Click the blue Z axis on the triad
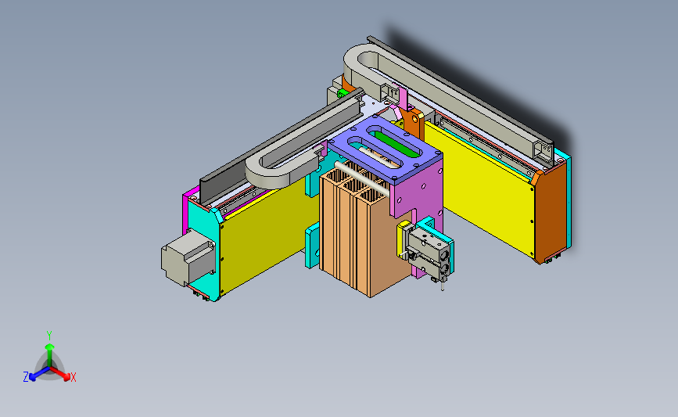The height and width of the screenshot is (417, 678). (x=34, y=375)
